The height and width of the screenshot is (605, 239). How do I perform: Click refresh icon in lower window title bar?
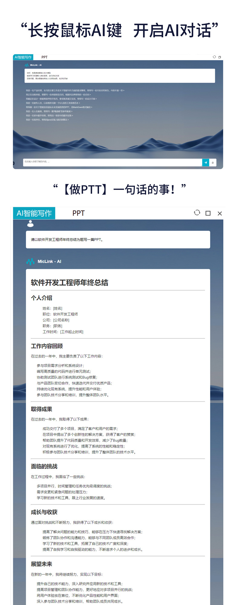tap(197, 213)
